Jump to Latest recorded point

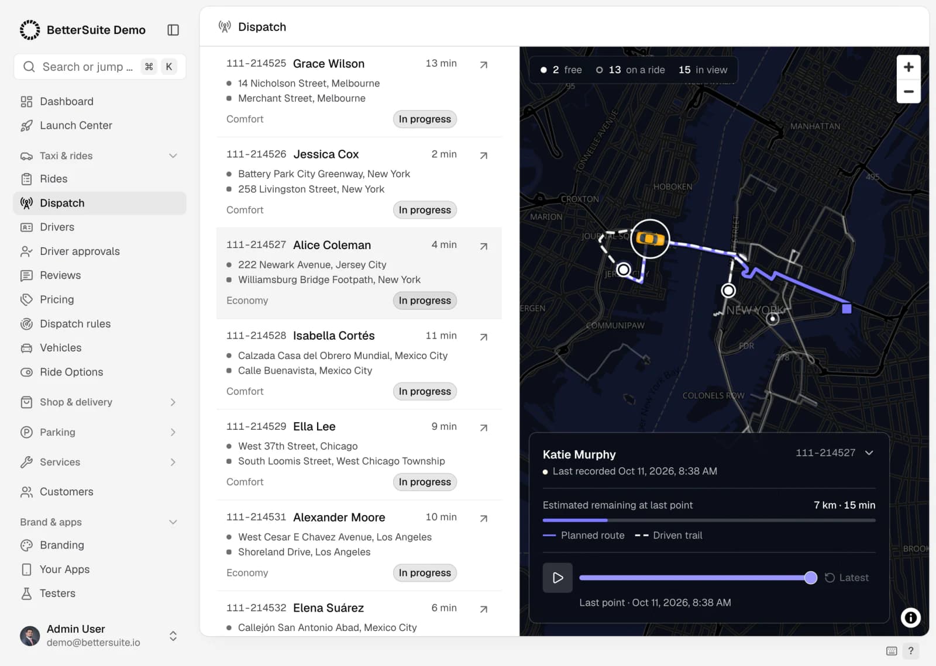[846, 578]
